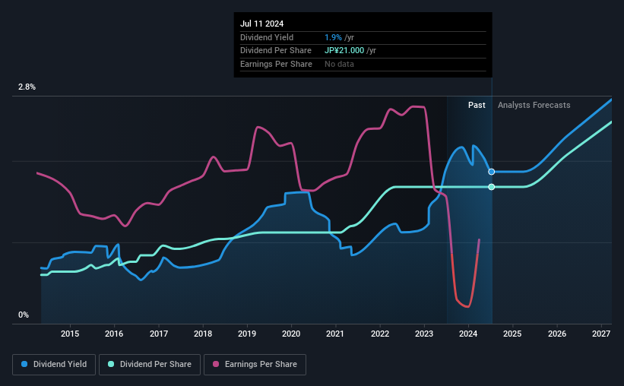The image size is (624, 386).
Task: Click the 2015 x-axis label
Action: click(x=70, y=334)
